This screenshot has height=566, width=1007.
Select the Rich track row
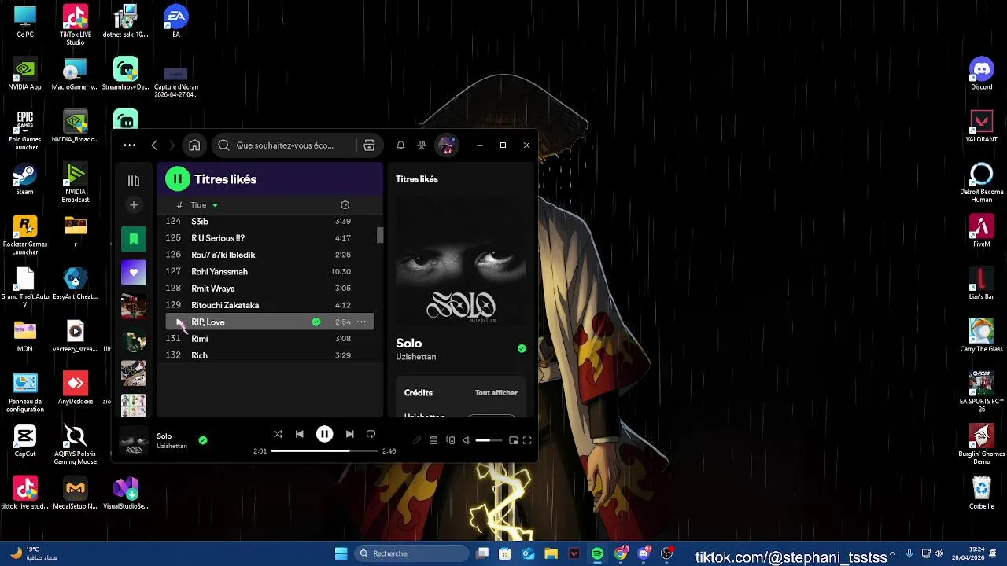point(270,355)
